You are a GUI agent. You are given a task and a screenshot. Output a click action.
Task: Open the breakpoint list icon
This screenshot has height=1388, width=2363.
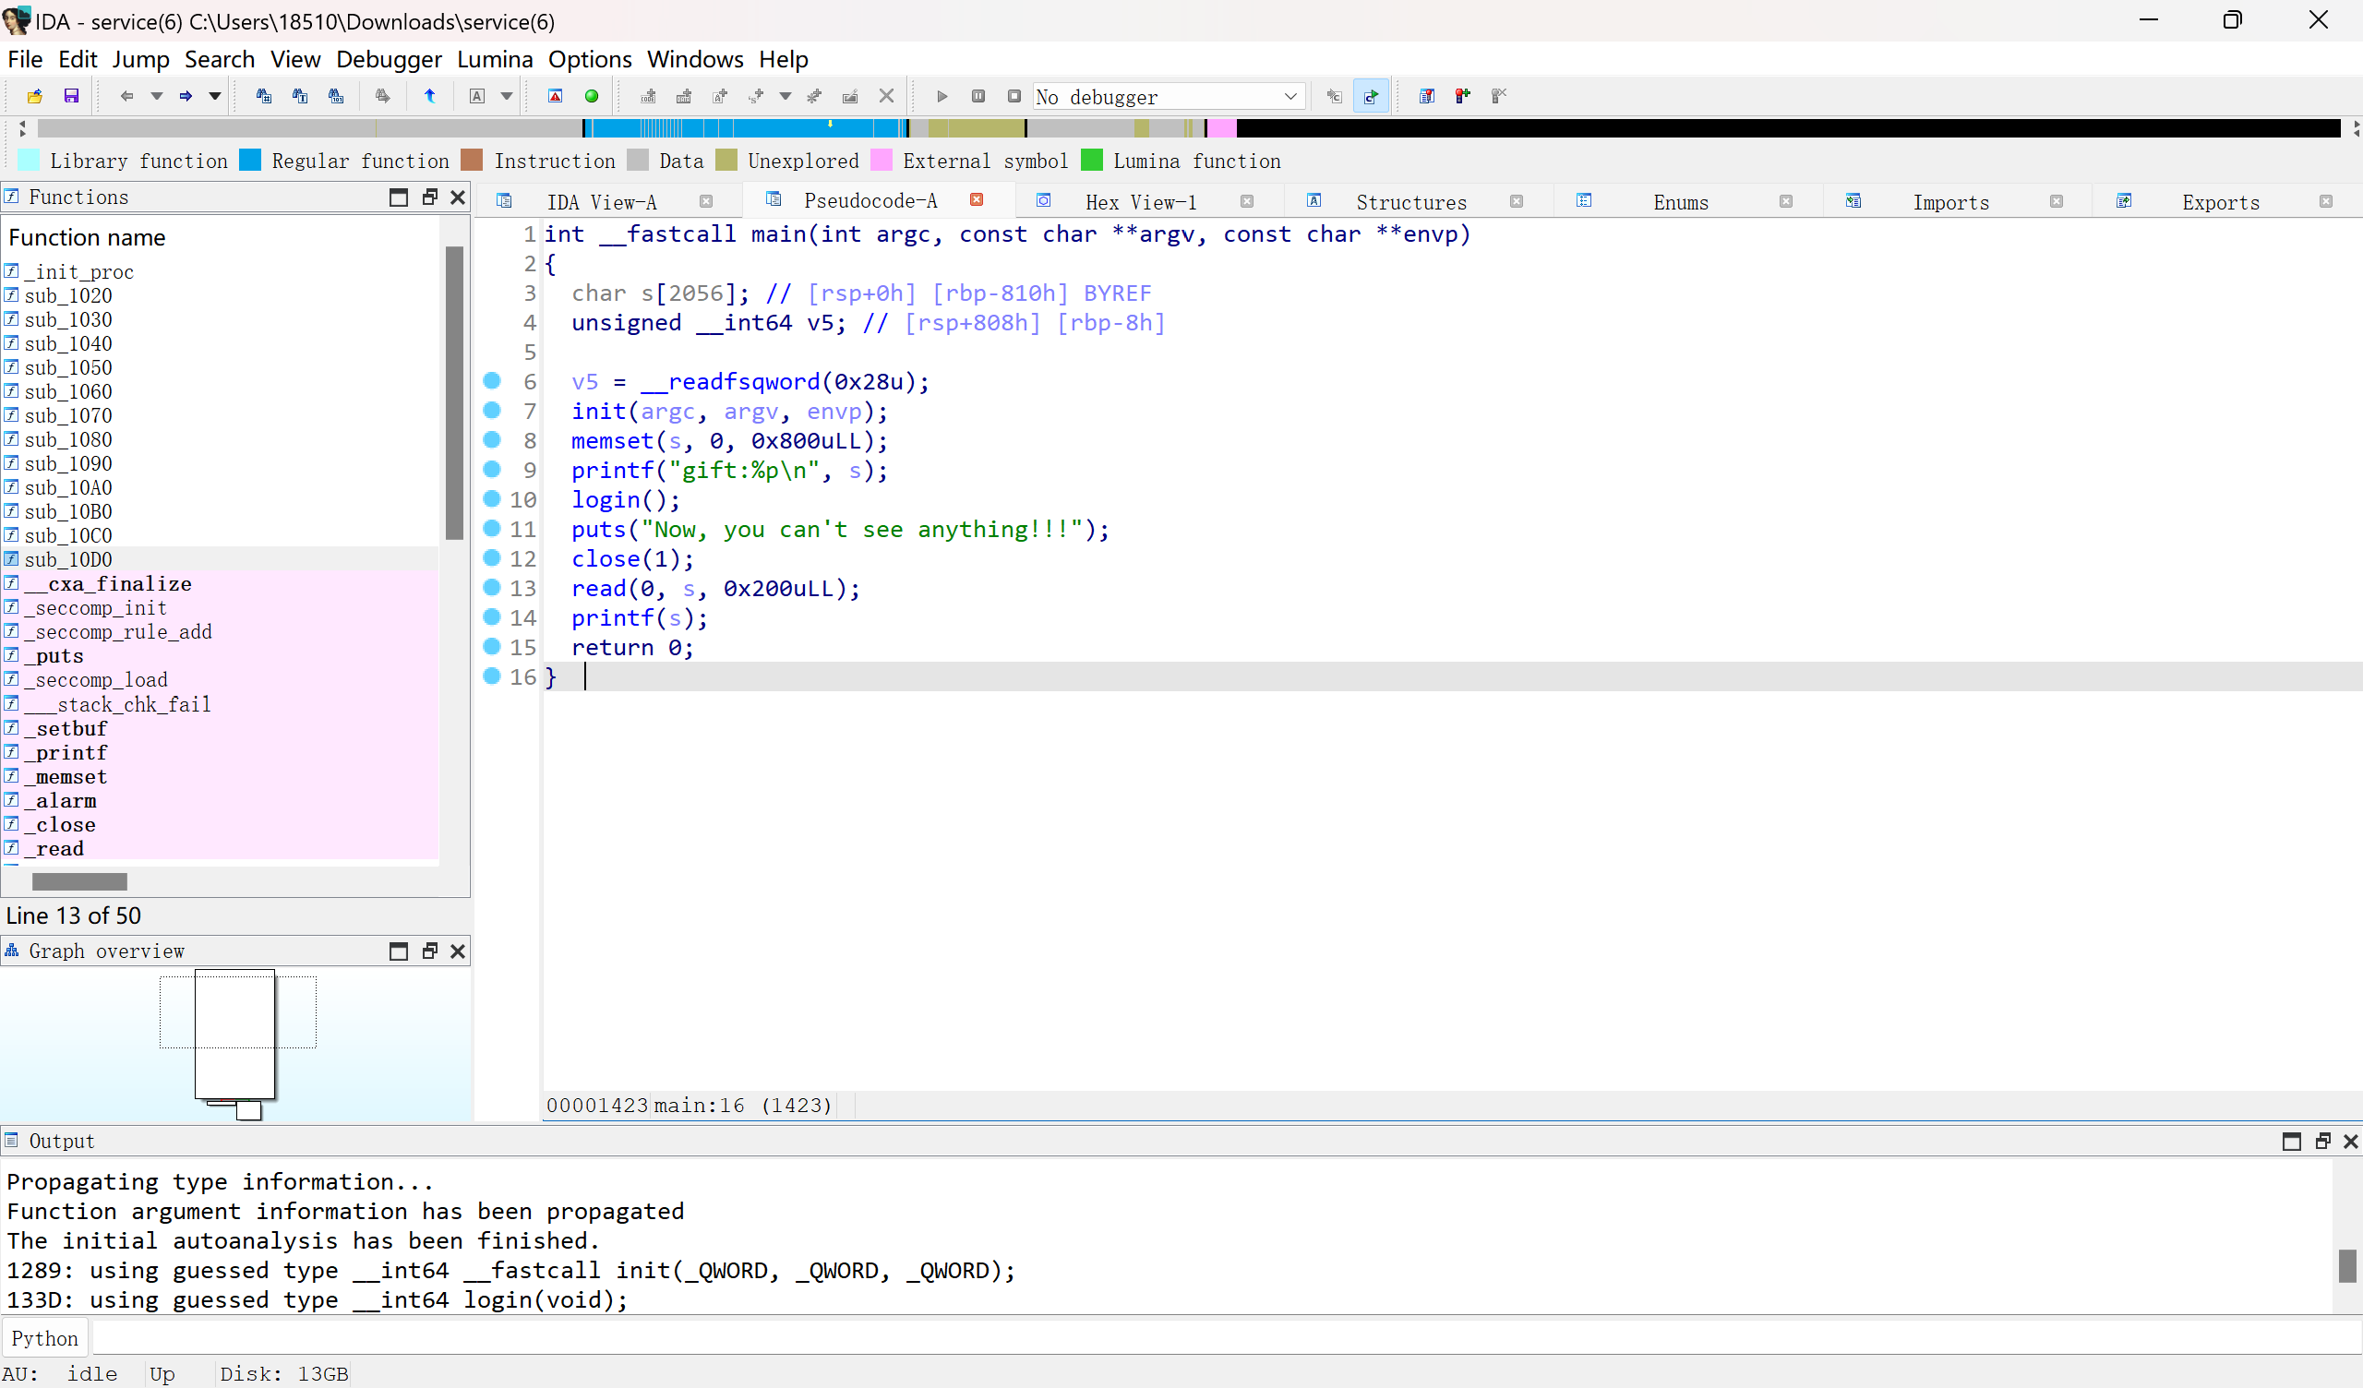tap(1426, 96)
